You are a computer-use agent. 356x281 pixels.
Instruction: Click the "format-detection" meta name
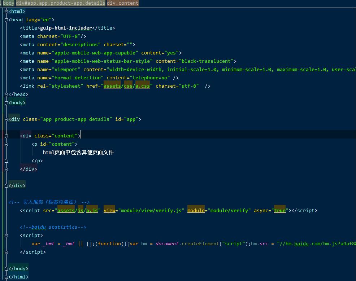78,78
